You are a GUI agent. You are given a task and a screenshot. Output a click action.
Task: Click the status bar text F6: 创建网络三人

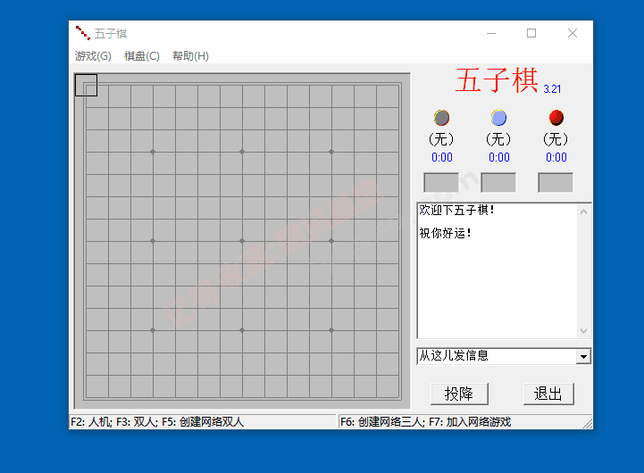(382, 422)
